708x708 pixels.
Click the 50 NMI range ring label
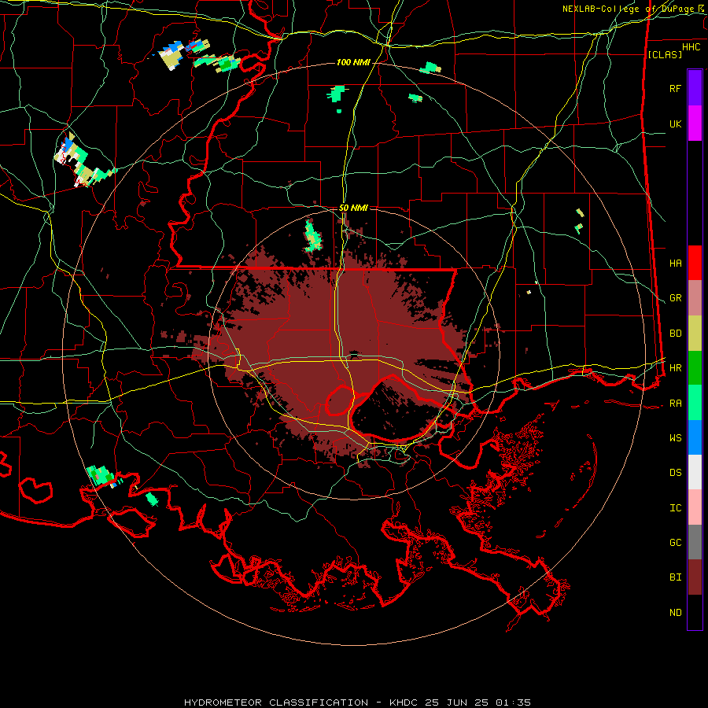353,208
